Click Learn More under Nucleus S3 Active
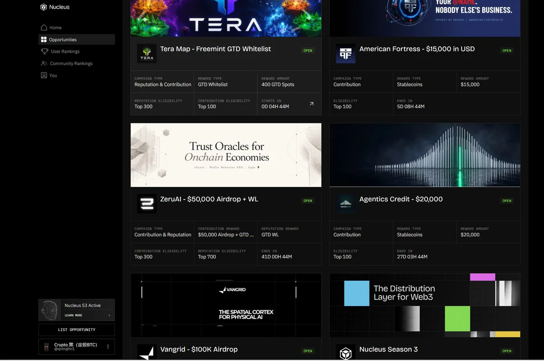 [73, 315]
